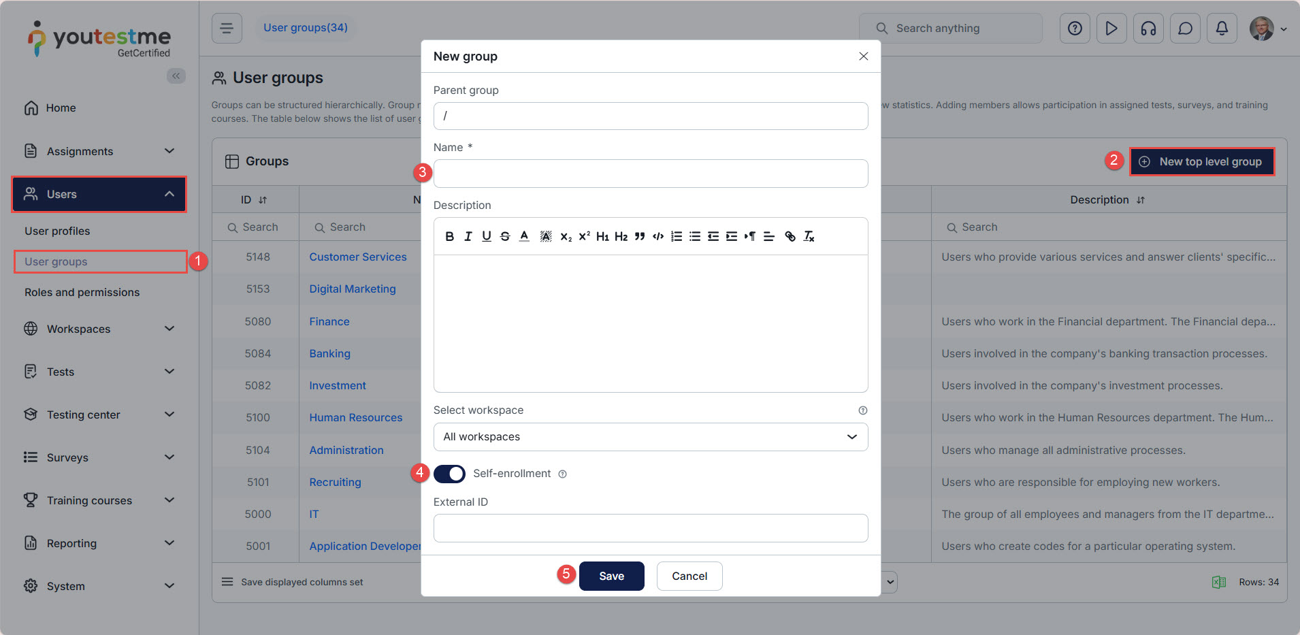This screenshot has height=635, width=1300.
Task: Insert a blockquote
Action: click(x=640, y=236)
